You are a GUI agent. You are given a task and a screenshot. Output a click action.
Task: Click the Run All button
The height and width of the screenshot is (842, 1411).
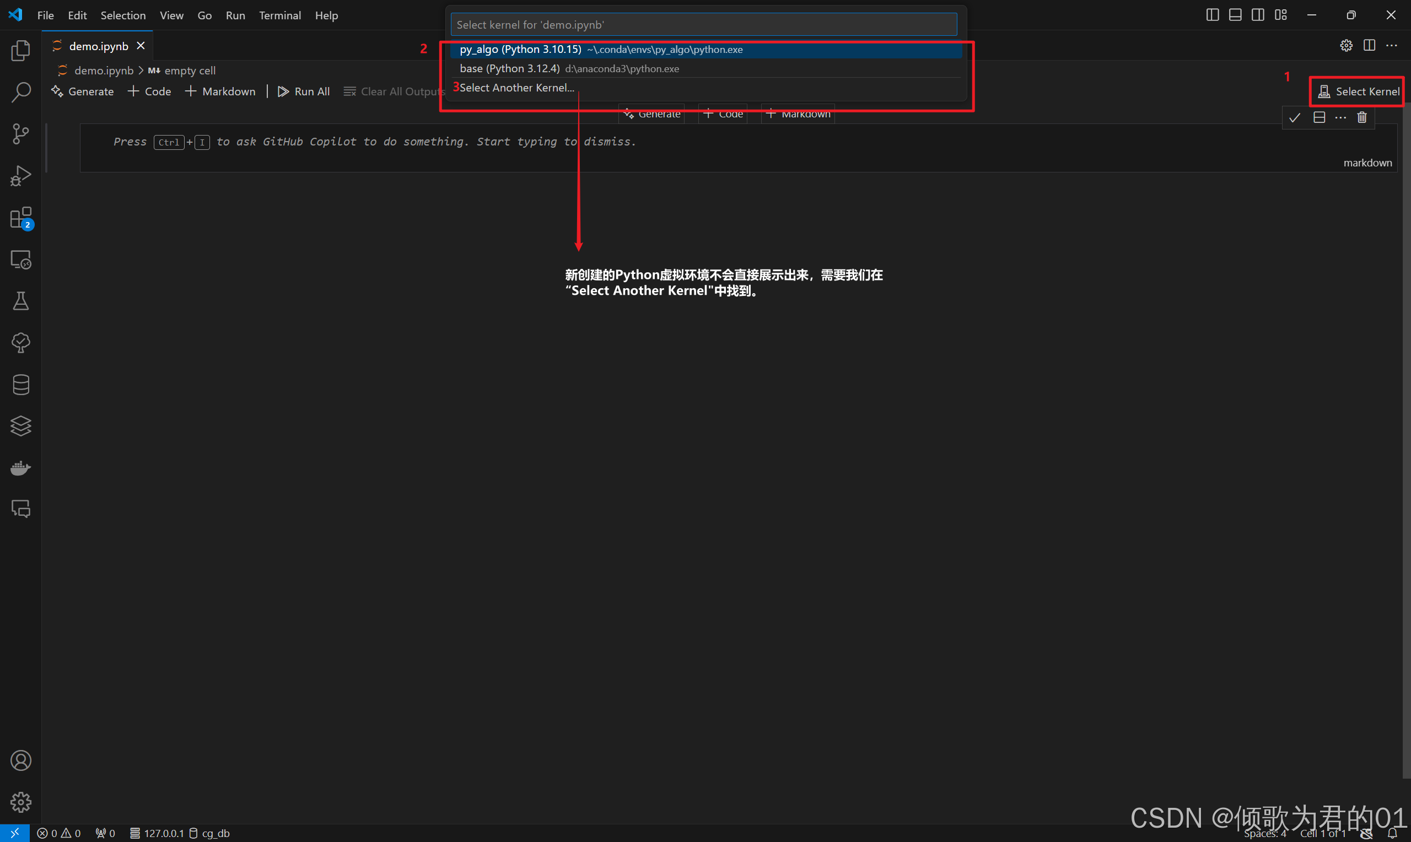304,91
